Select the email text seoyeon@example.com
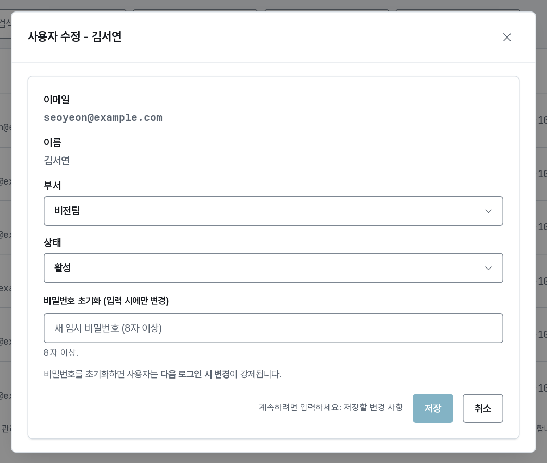547x463 pixels. click(103, 118)
